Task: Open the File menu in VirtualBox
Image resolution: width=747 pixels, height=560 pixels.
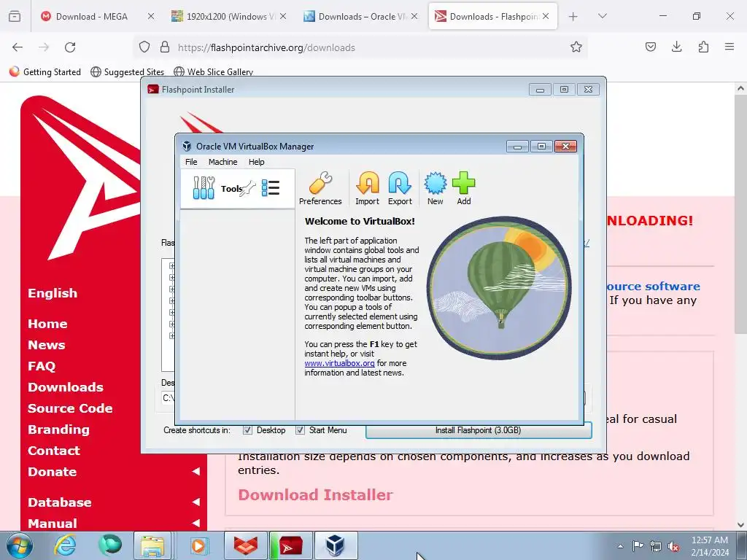Action: (x=191, y=162)
